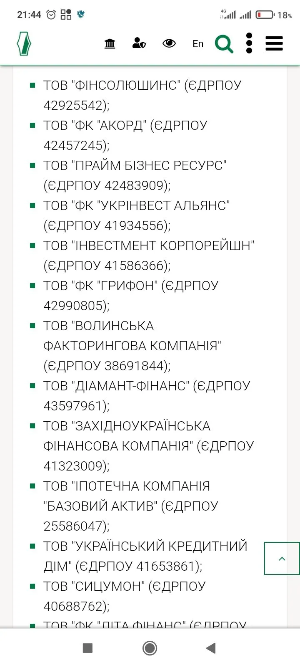
Task: Open the green search magnifier
Action: pos(224,43)
